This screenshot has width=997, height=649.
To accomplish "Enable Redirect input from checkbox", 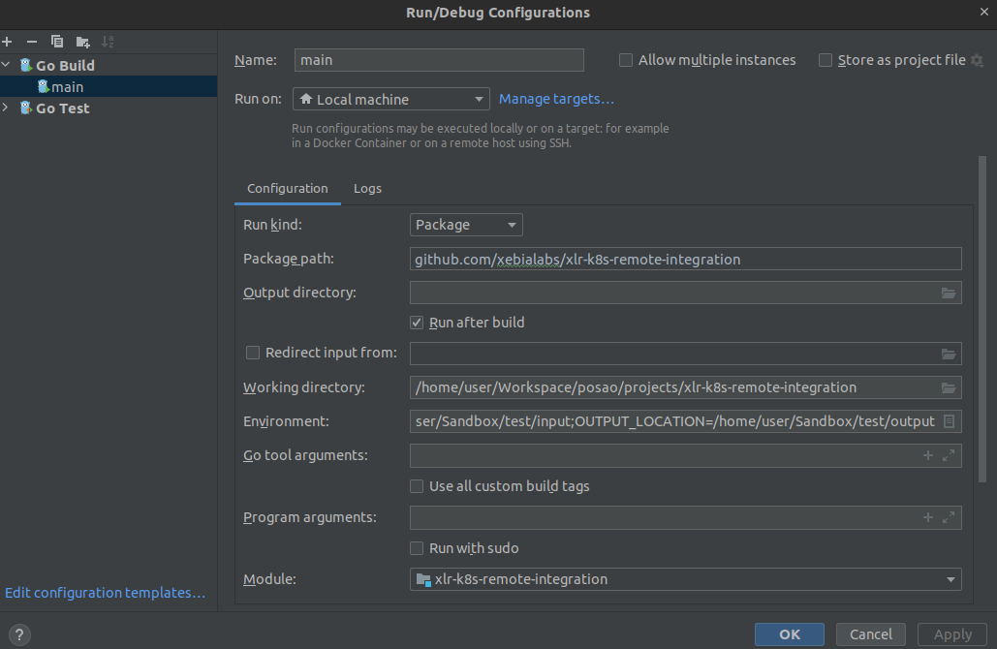I will (x=253, y=353).
